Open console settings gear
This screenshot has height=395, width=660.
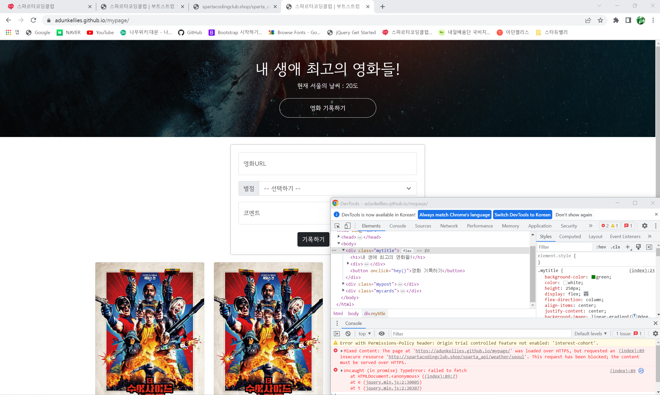click(x=655, y=333)
